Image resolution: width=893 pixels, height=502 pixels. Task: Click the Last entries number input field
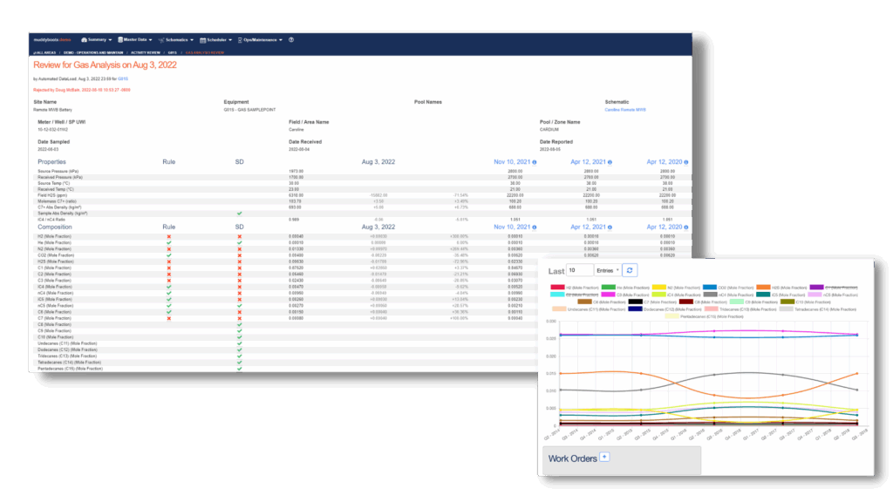coord(580,270)
